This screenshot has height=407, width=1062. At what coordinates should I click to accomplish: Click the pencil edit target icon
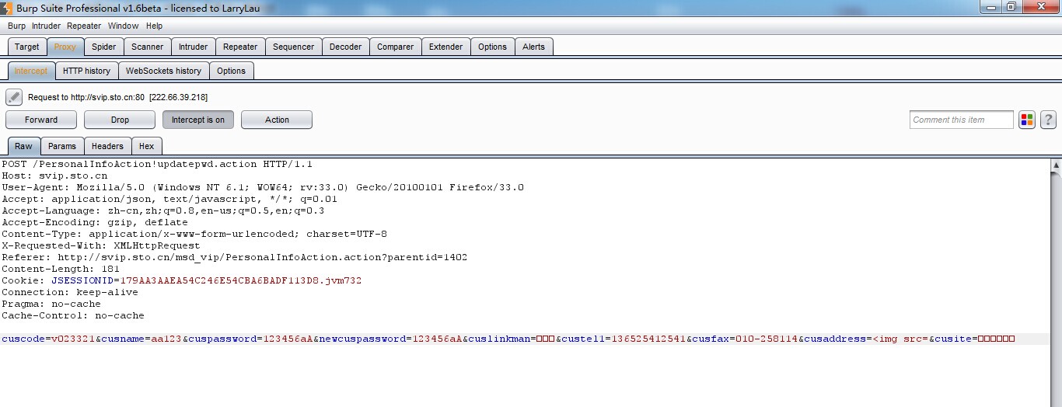[x=14, y=97]
